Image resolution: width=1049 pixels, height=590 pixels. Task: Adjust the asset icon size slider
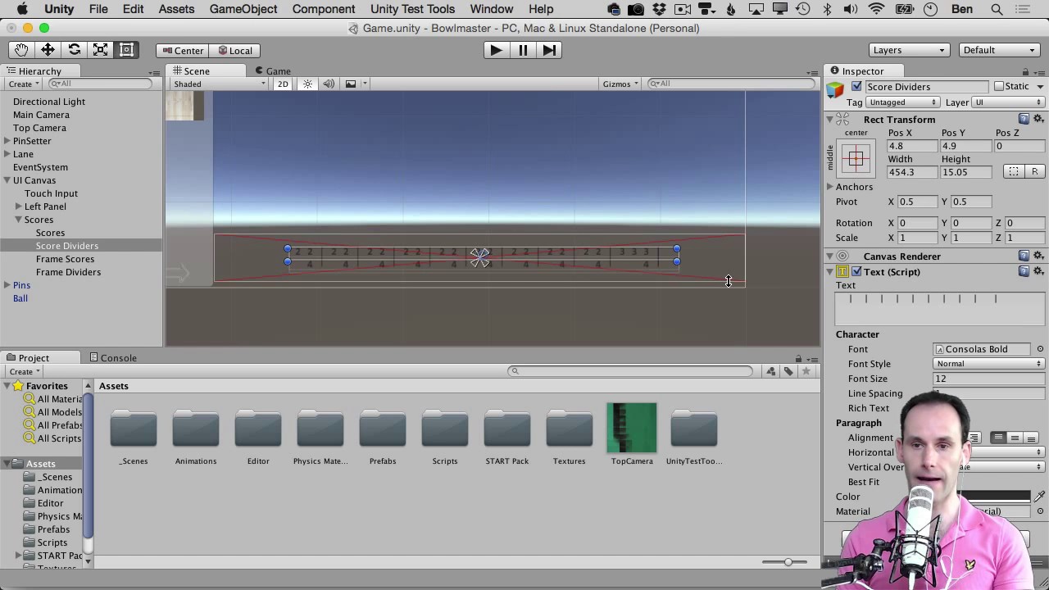pos(788,562)
